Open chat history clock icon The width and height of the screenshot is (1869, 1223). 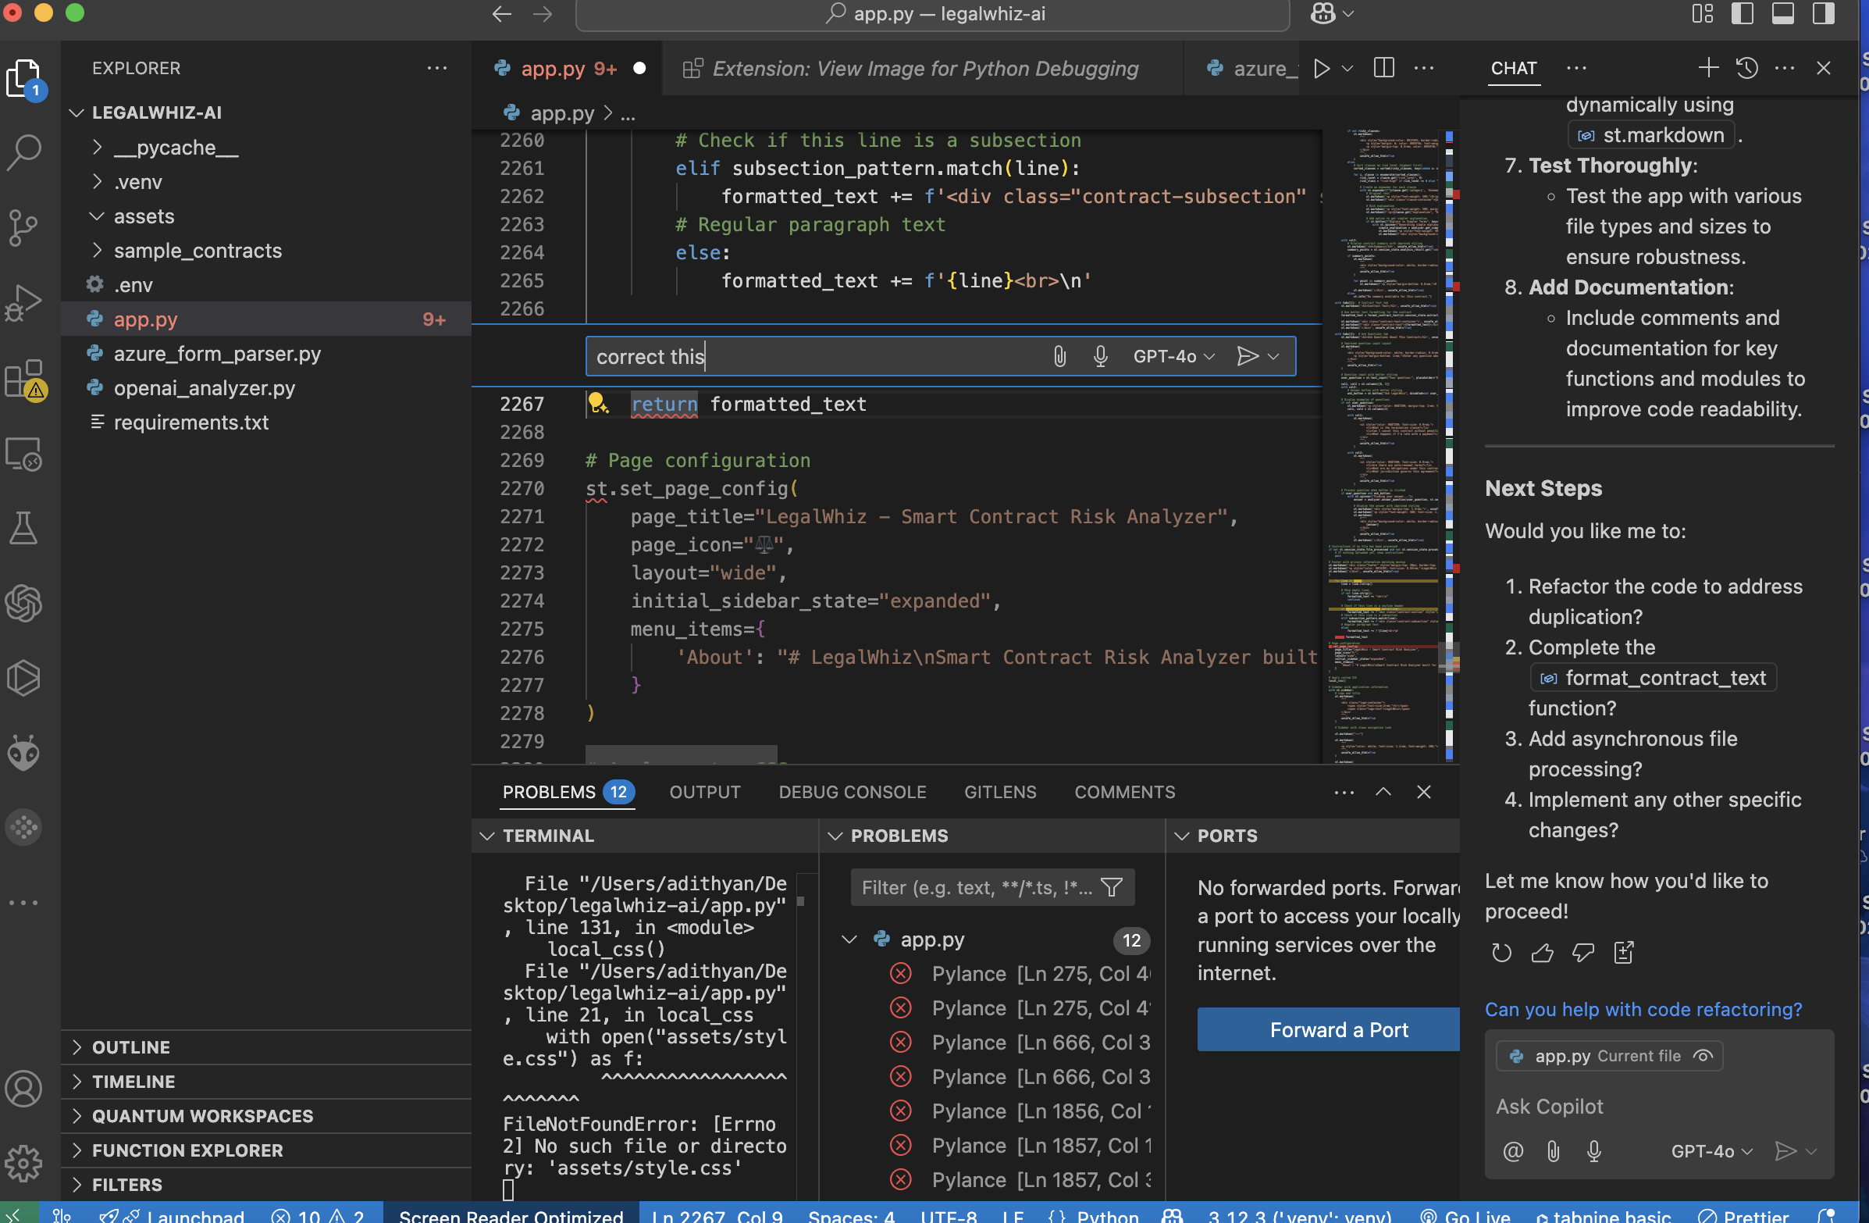(x=1747, y=69)
